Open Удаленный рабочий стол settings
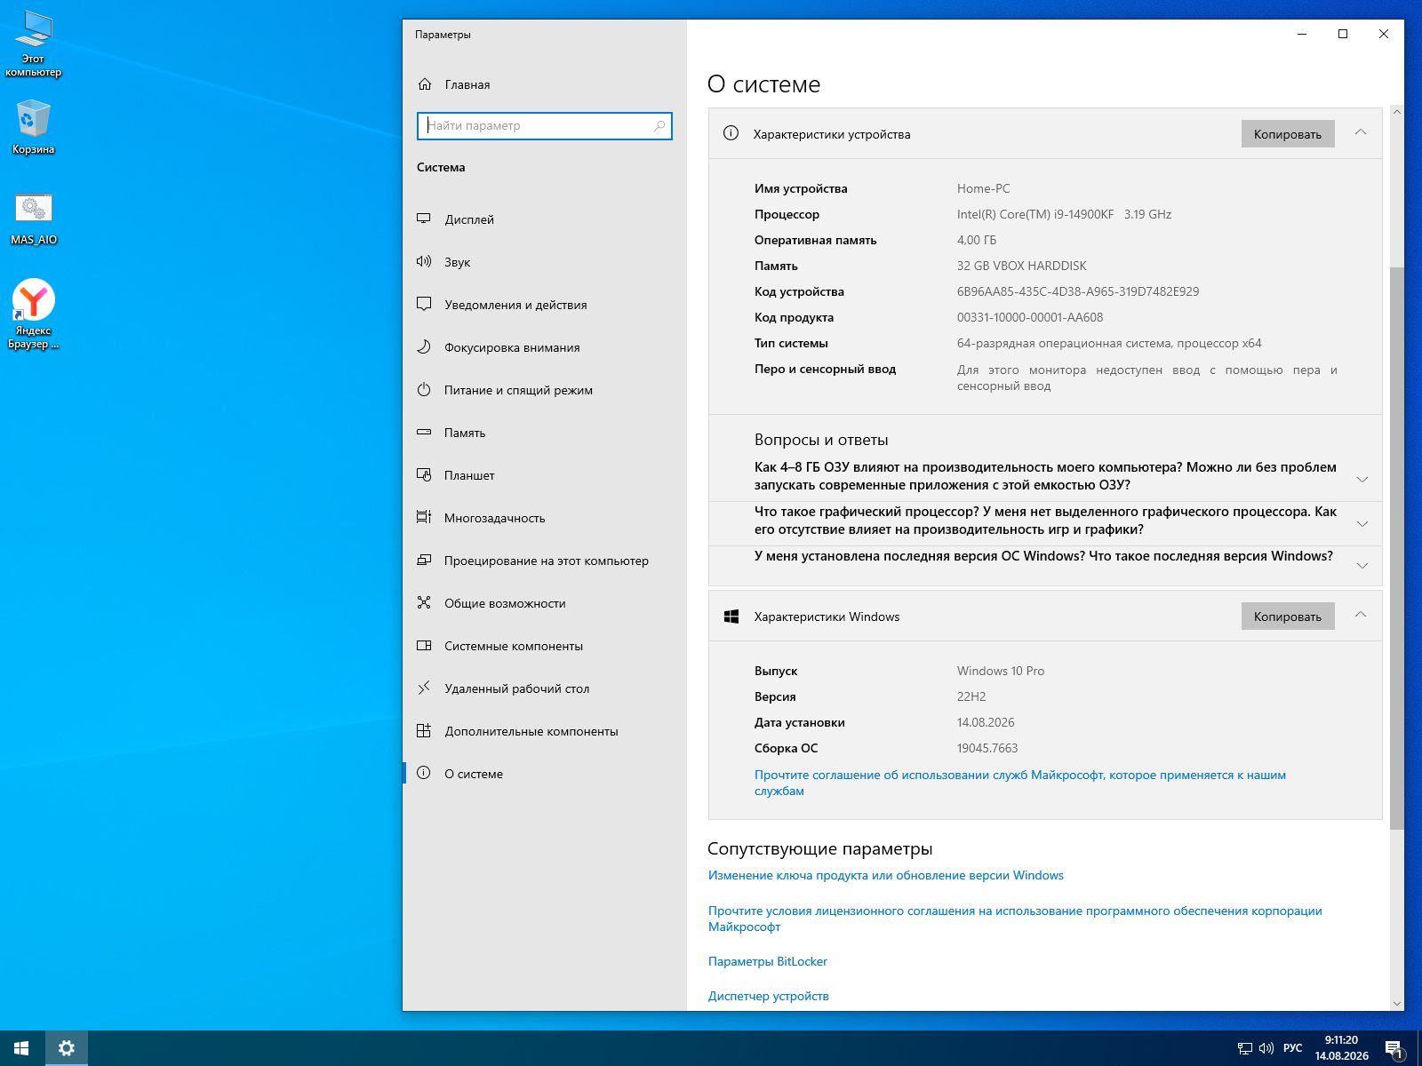This screenshot has height=1066, width=1422. point(545,688)
